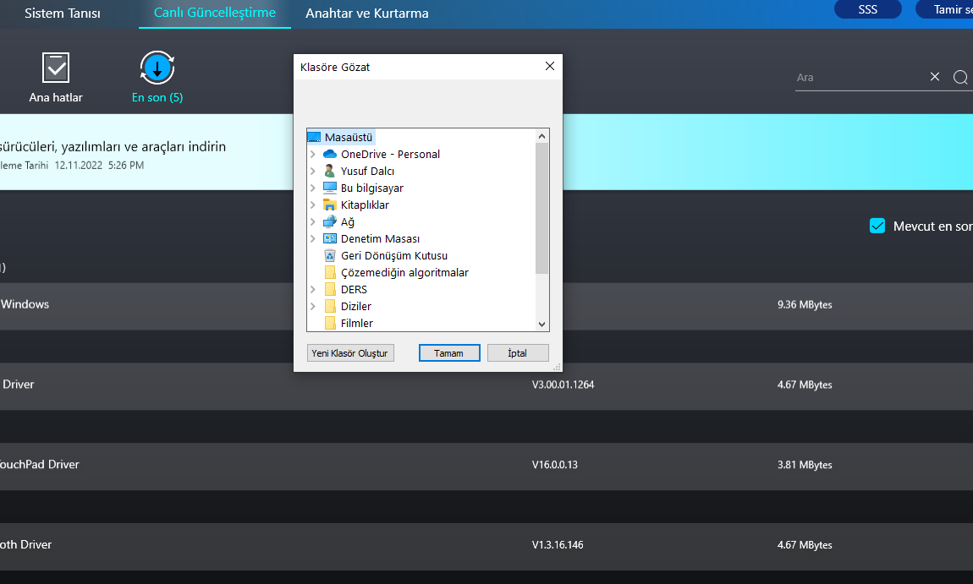973x584 pixels.
Task: Click the dialog resize grip corner
Action: coord(557,367)
